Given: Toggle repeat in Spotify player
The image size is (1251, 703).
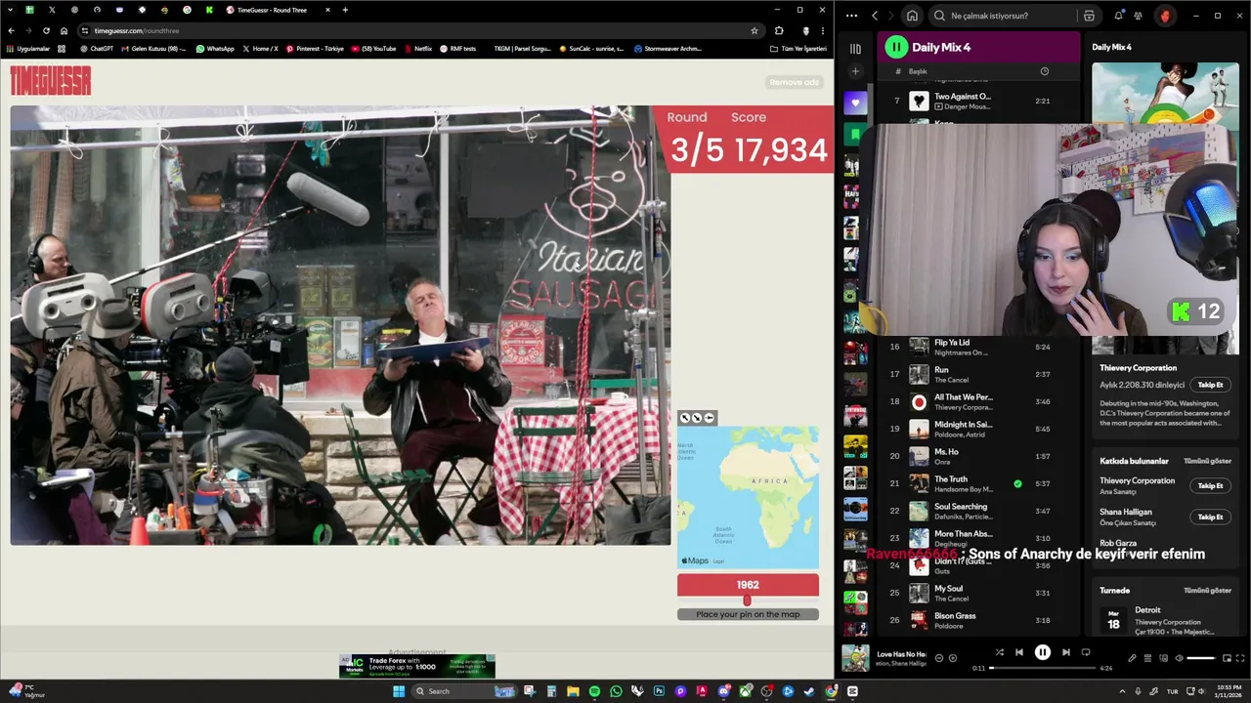Looking at the screenshot, I should [x=1086, y=652].
